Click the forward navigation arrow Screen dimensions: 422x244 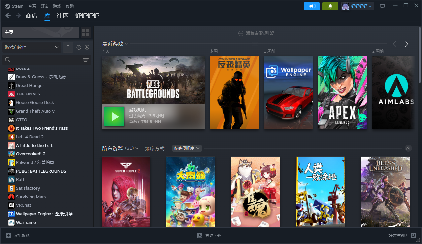point(18,15)
